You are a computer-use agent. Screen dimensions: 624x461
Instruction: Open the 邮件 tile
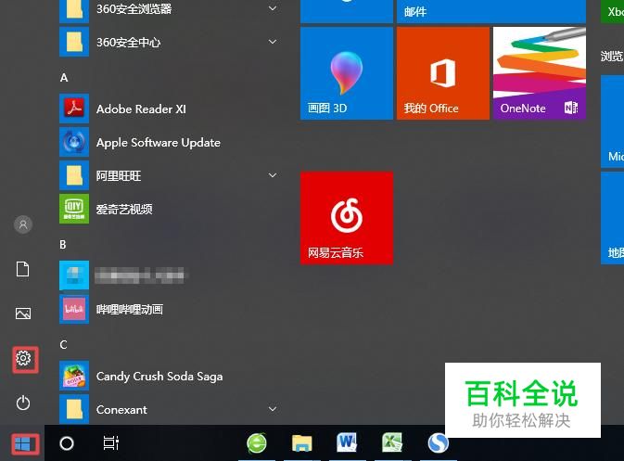tap(491, 11)
